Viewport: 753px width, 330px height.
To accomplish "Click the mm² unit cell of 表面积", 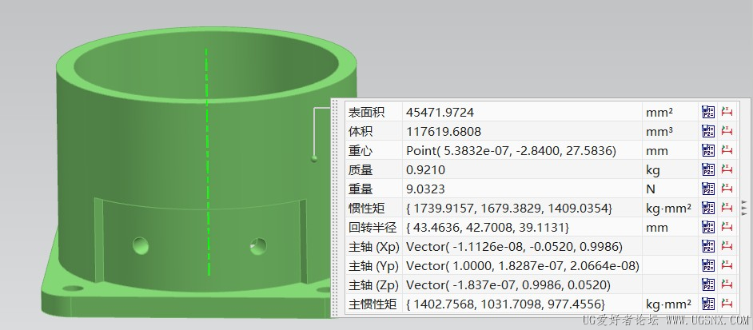I will coord(670,113).
